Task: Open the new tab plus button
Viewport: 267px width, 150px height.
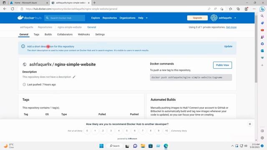Action: 95,3
